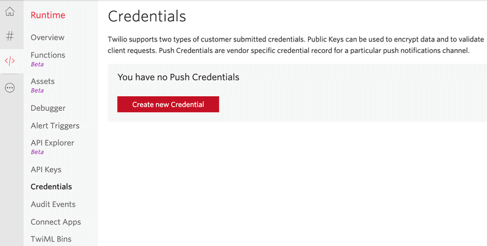Viewport: 487px width, 246px height.
Task: Open TwiML Bins from the sidebar
Action: coord(51,239)
